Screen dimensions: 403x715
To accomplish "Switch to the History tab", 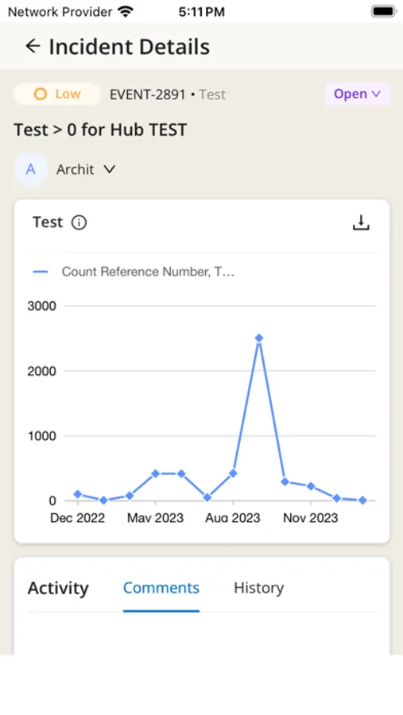I will click(259, 588).
